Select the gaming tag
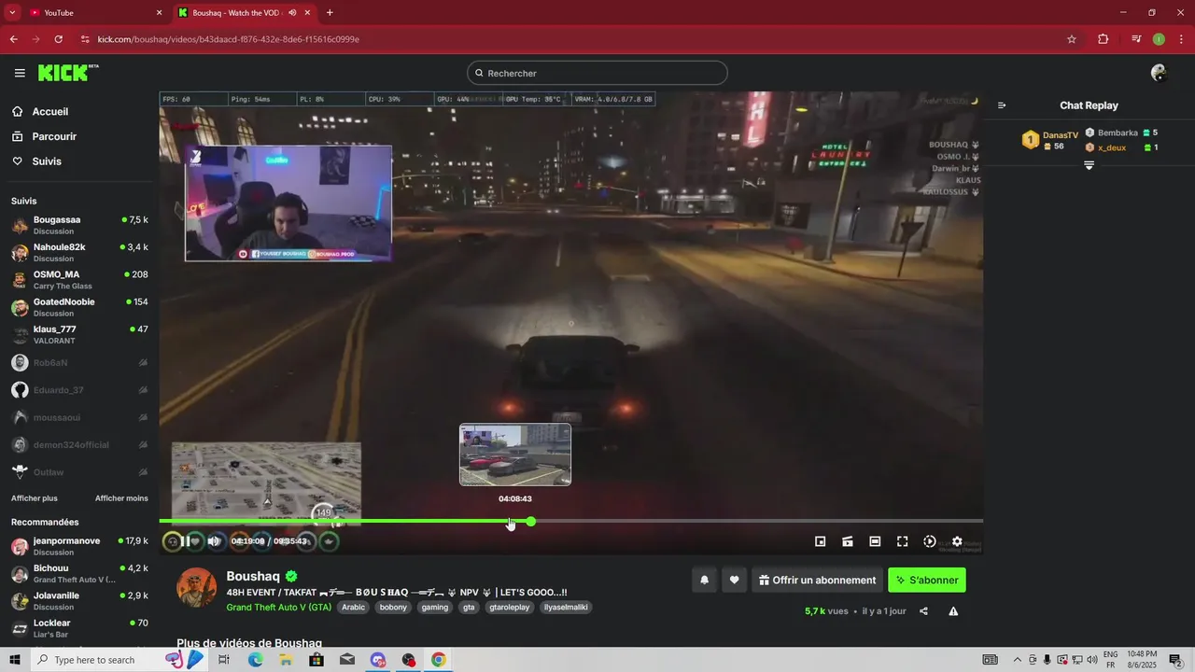This screenshot has width=1195, height=672. [x=435, y=607]
